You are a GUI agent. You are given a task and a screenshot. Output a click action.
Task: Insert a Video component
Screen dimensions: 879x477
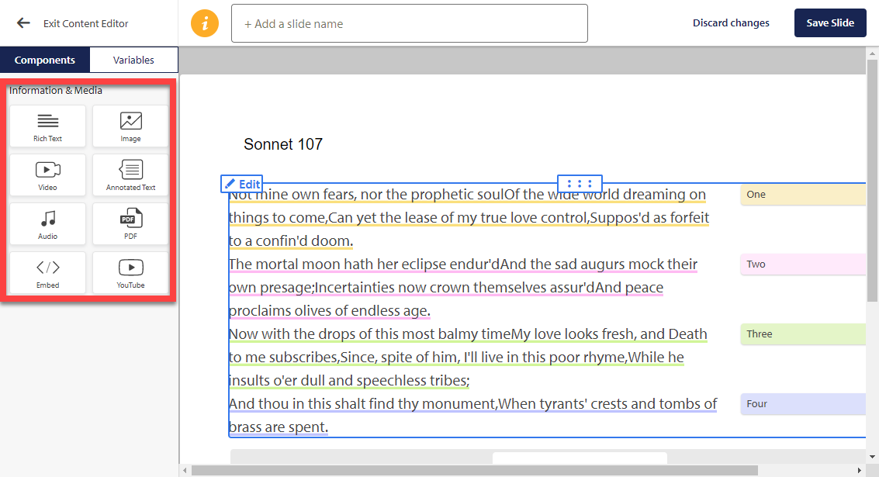pyautogui.click(x=47, y=175)
